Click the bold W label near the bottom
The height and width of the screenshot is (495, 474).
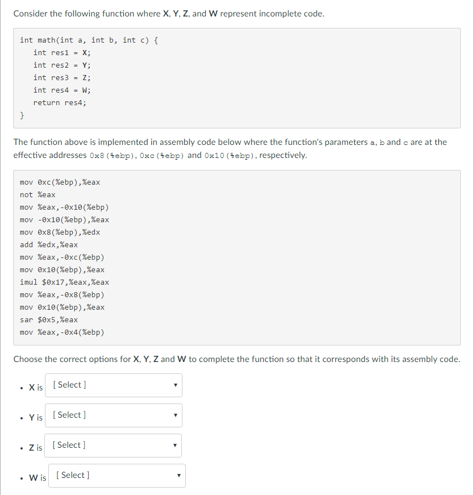(32, 478)
